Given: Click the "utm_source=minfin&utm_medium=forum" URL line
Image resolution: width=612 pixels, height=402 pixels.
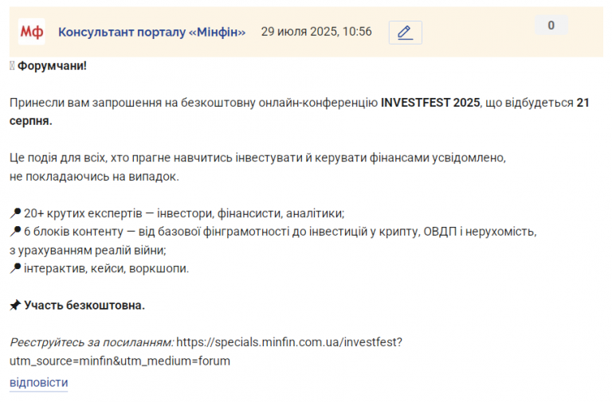Looking at the screenshot, I should tap(120, 361).
